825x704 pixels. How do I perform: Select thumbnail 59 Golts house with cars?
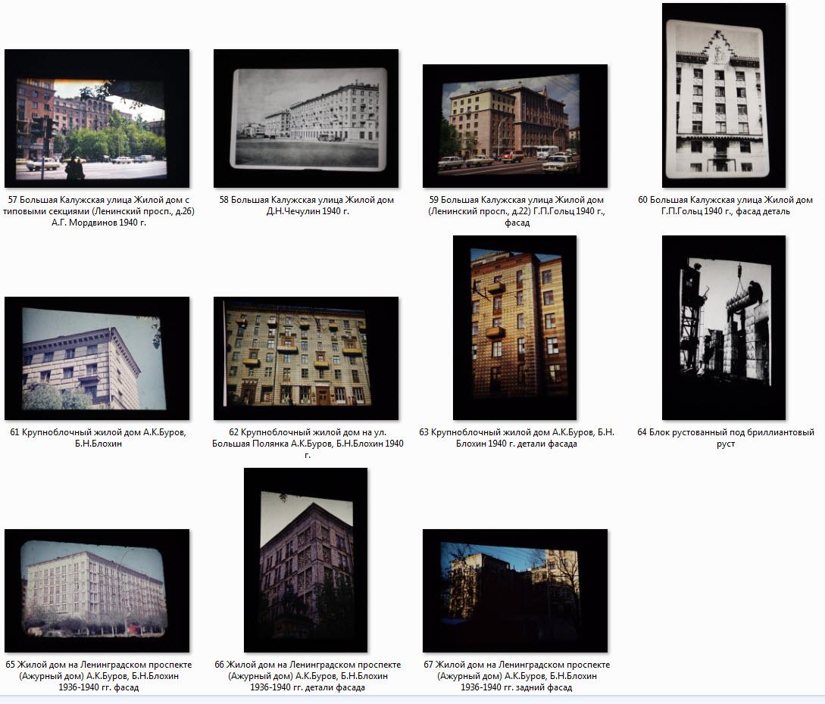click(x=515, y=126)
